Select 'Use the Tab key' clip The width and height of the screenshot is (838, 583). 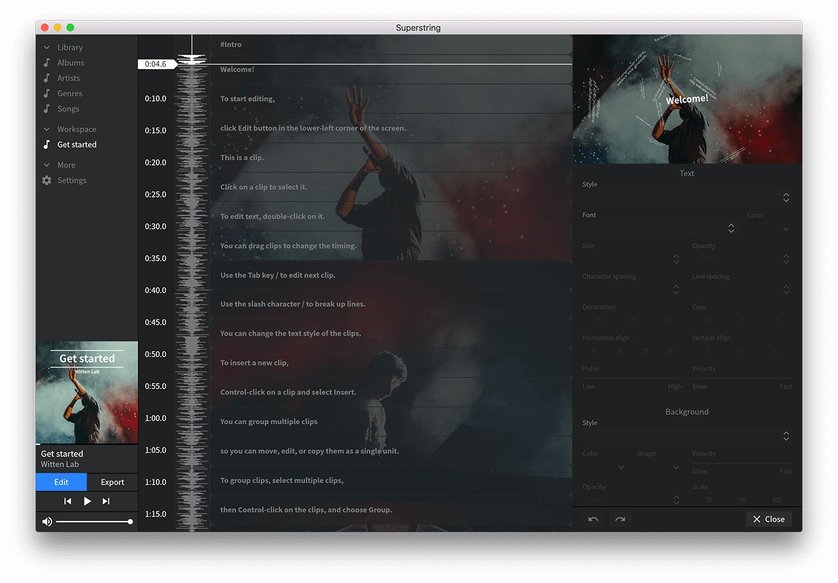point(391,276)
